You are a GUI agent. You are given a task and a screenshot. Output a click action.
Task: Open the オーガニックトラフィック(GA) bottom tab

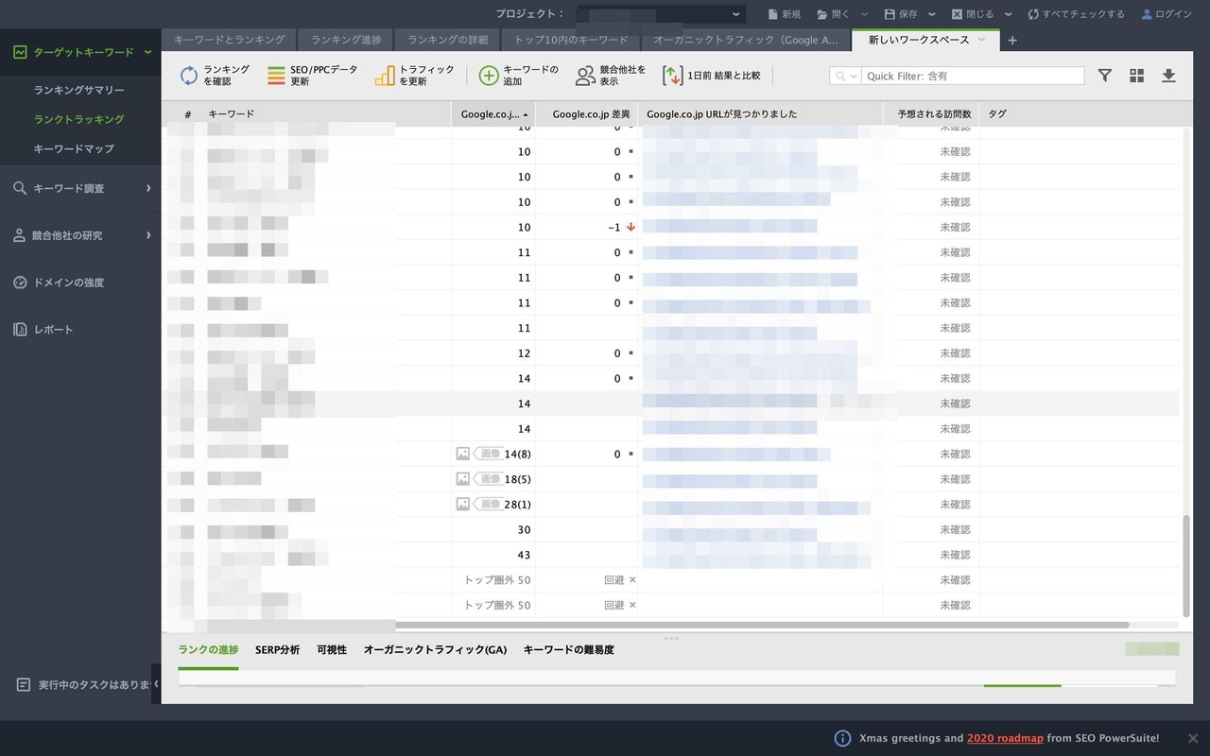(x=436, y=650)
